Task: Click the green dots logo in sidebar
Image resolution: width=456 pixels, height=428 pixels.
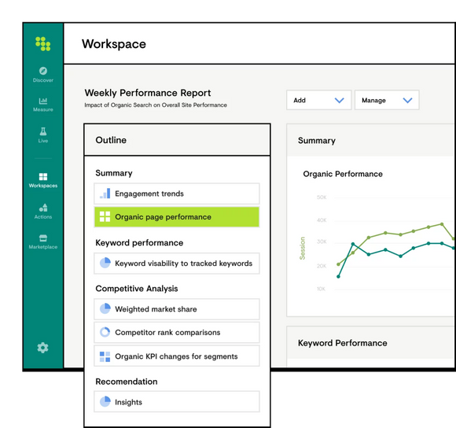Action: tap(42, 43)
